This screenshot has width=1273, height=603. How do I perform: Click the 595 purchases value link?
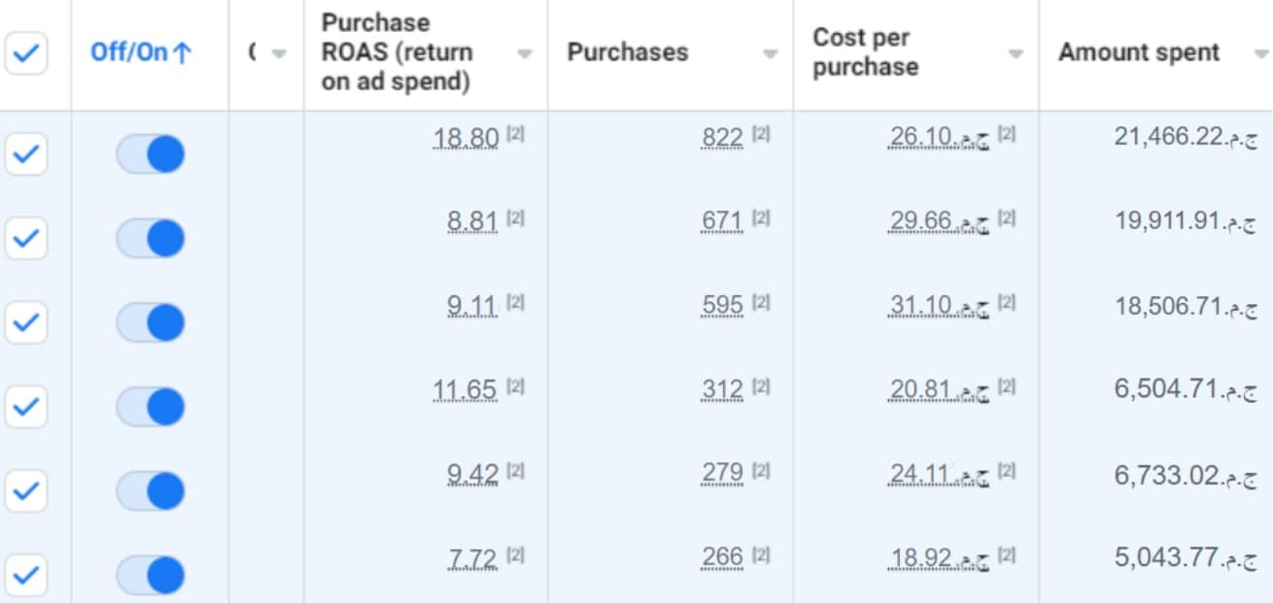[722, 306]
